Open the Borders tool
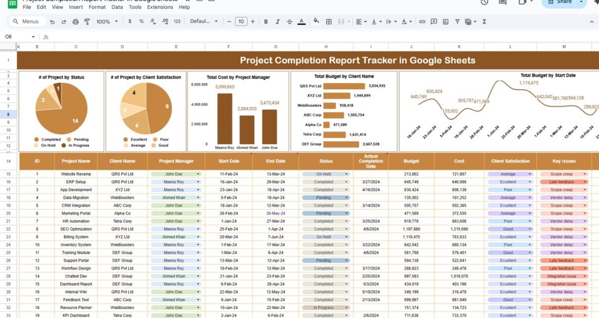 pyautogui.click(x=329, y=22)
